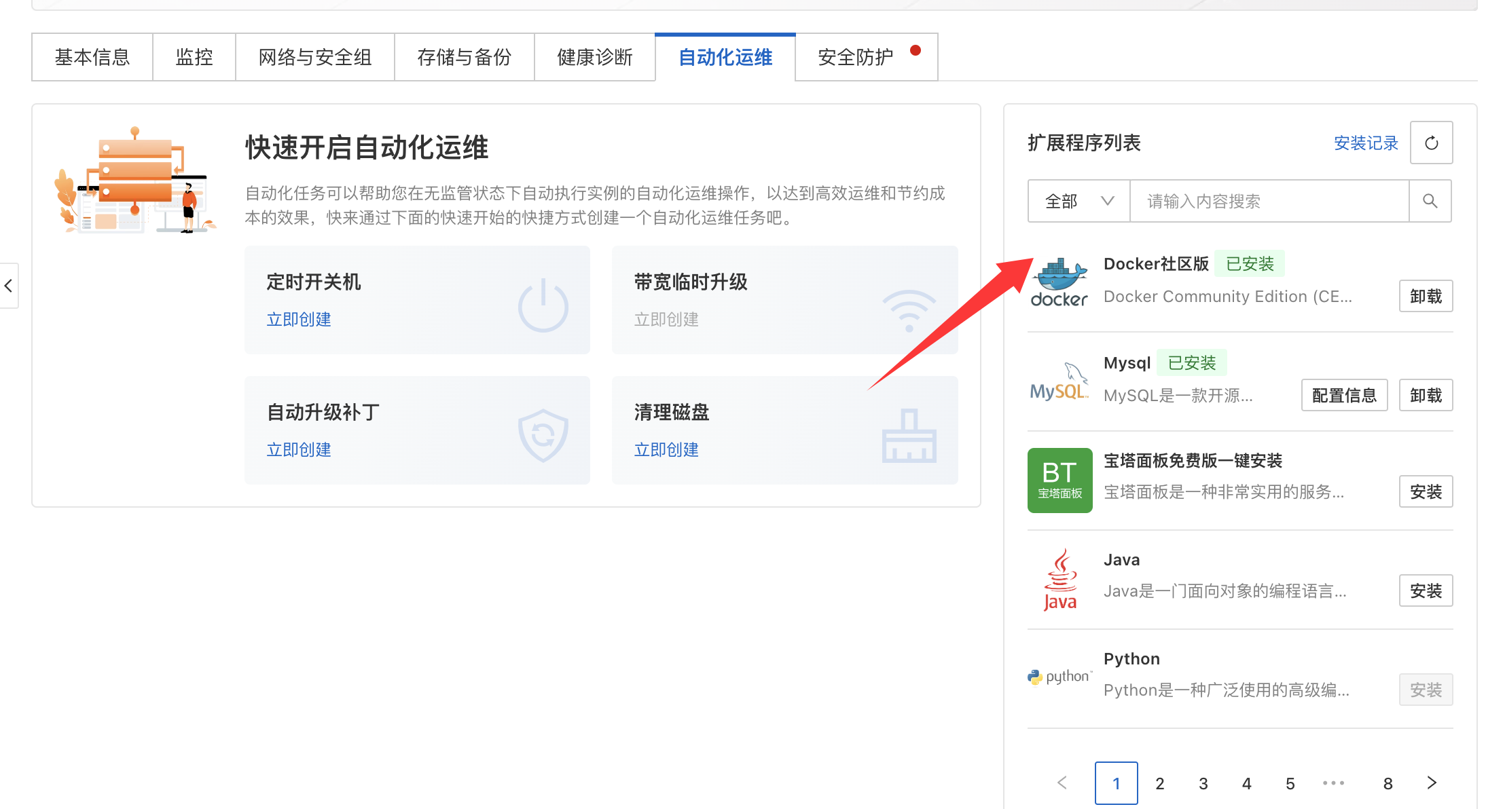Screen dimensions: 1486x809
Task: Uninstall Docker社区版 via 卸载 button
Action: click(1425, 296)
